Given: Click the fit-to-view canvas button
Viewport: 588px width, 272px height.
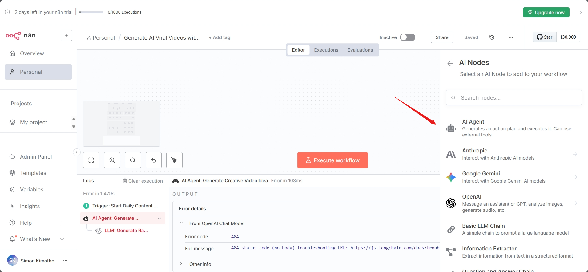Looking at the screenshot, I should (91, 160).
